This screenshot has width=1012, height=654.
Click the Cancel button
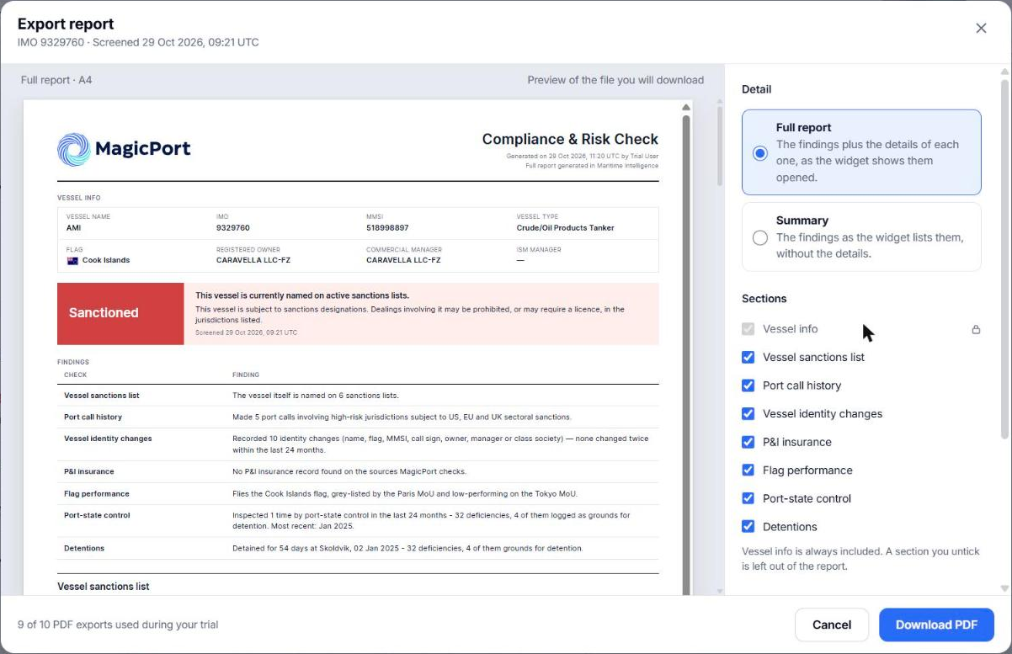point(832,625)
